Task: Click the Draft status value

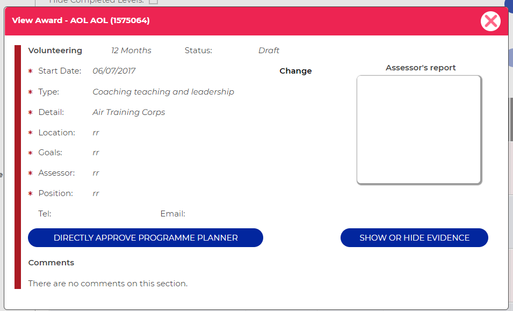Action: coord(269,50)
